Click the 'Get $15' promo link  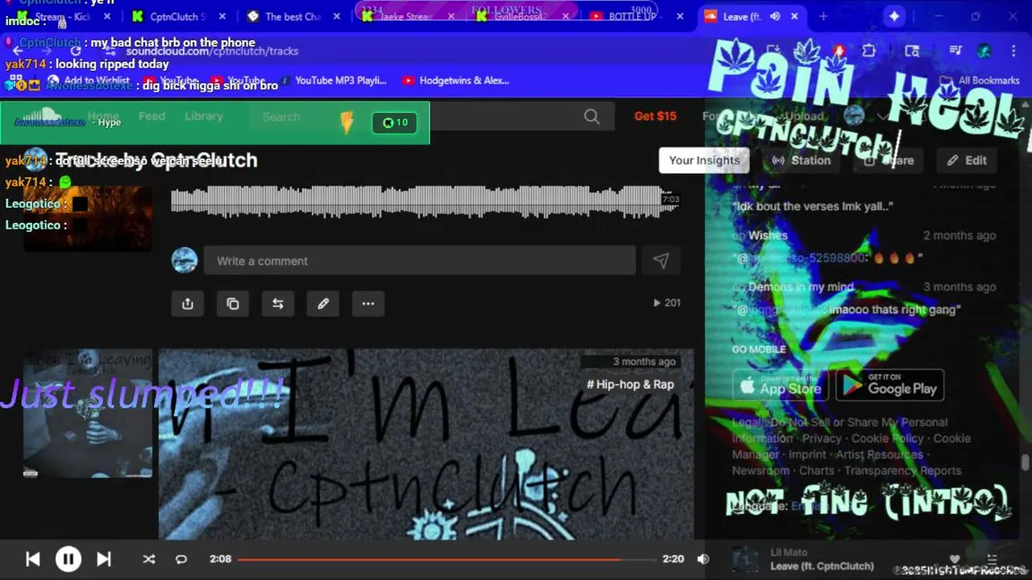click(655, 116)
